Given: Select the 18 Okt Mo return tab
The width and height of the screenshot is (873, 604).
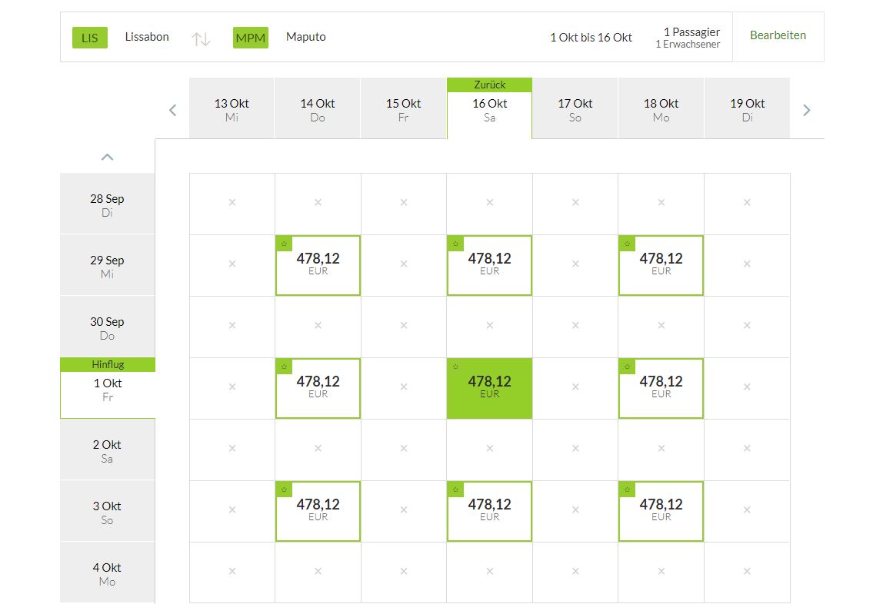Looking at the screenshot, I should (661, 108).
